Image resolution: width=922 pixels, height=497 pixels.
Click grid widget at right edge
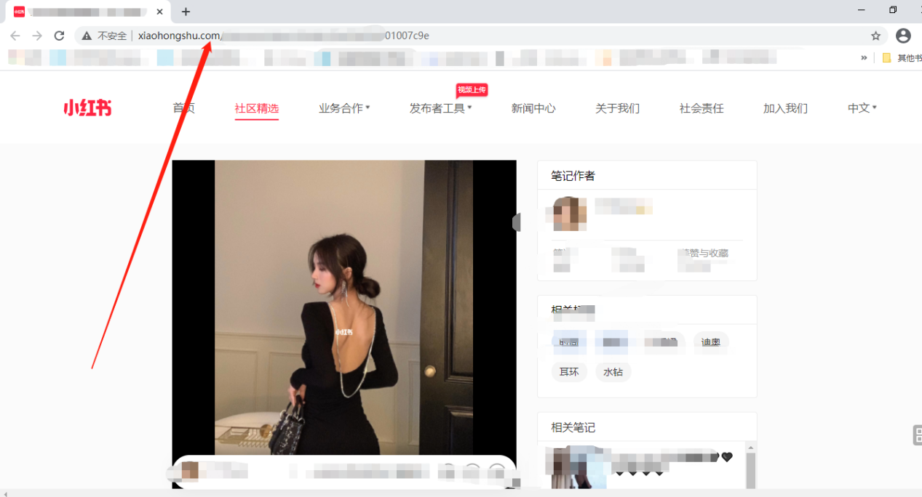[918, 435]
